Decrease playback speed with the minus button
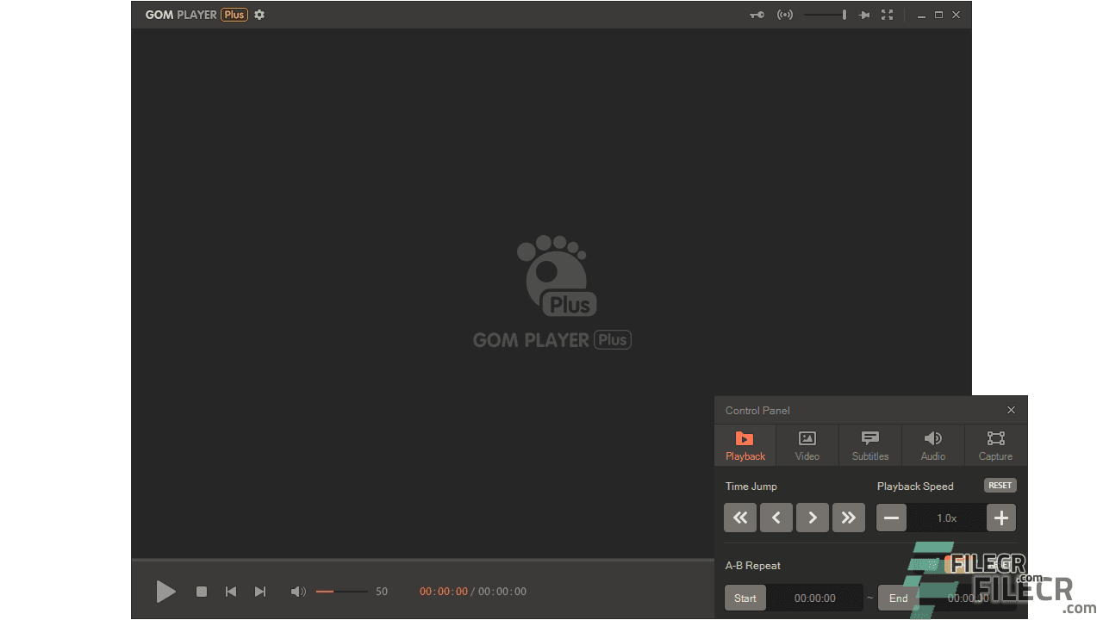1103x620 pixels. 891,518
